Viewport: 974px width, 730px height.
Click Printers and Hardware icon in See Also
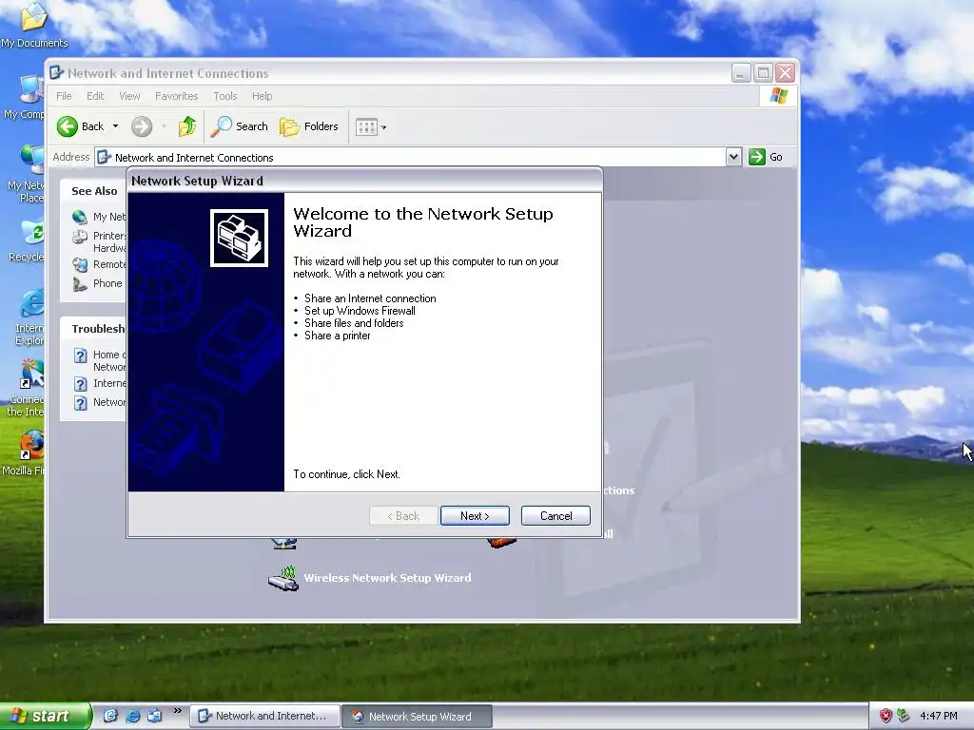pos(80,237)
